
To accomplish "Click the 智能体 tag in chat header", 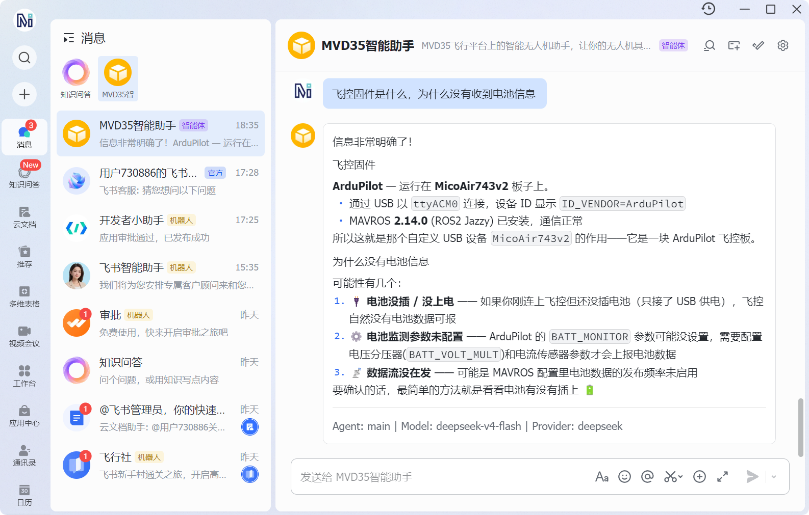I will [x=673, y=45].
